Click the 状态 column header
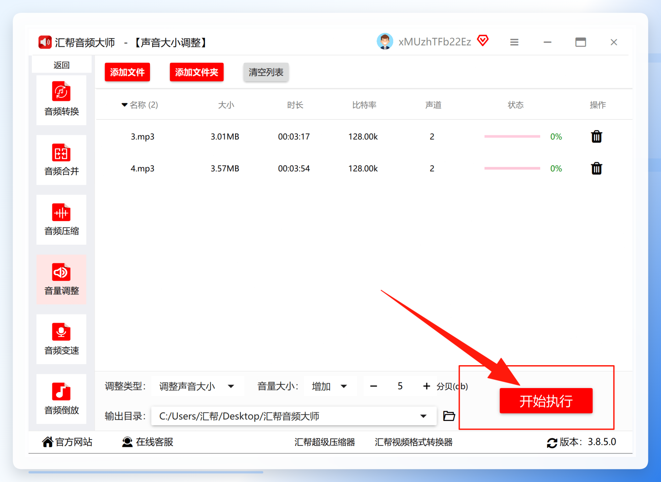This screenshot has height=482, width=661. point(515,105)
